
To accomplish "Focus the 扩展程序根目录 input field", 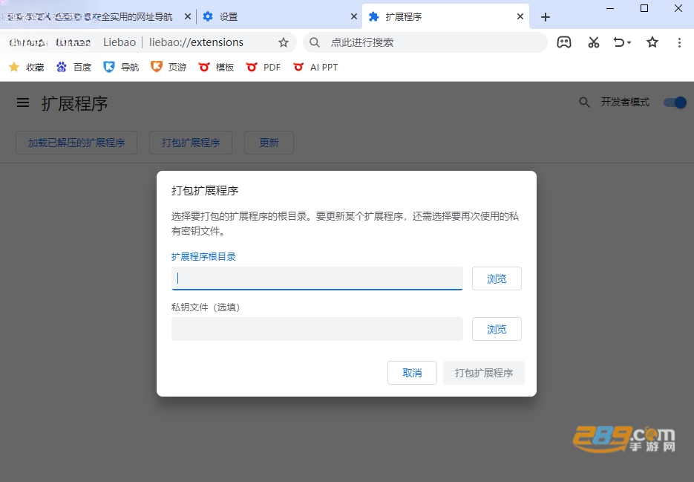I will coord(317,279).
